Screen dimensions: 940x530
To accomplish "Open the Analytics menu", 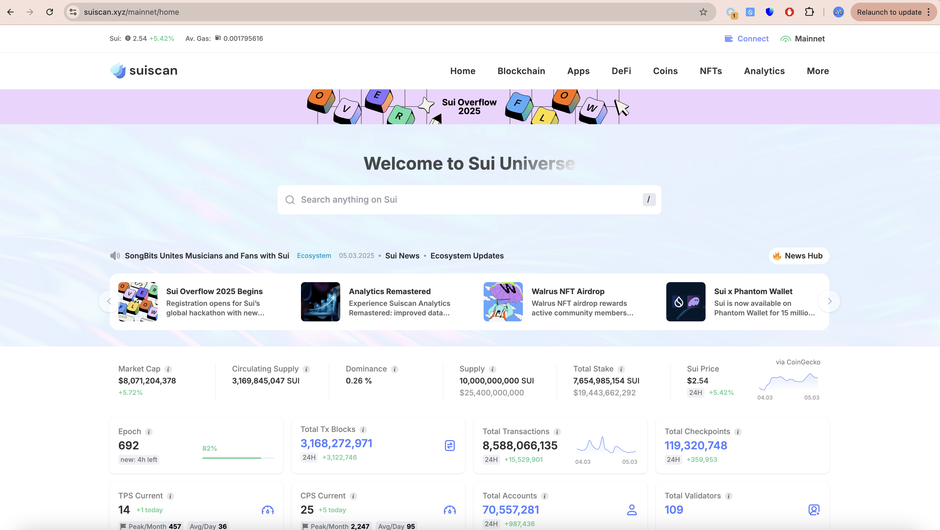I will tap(764, 71).
